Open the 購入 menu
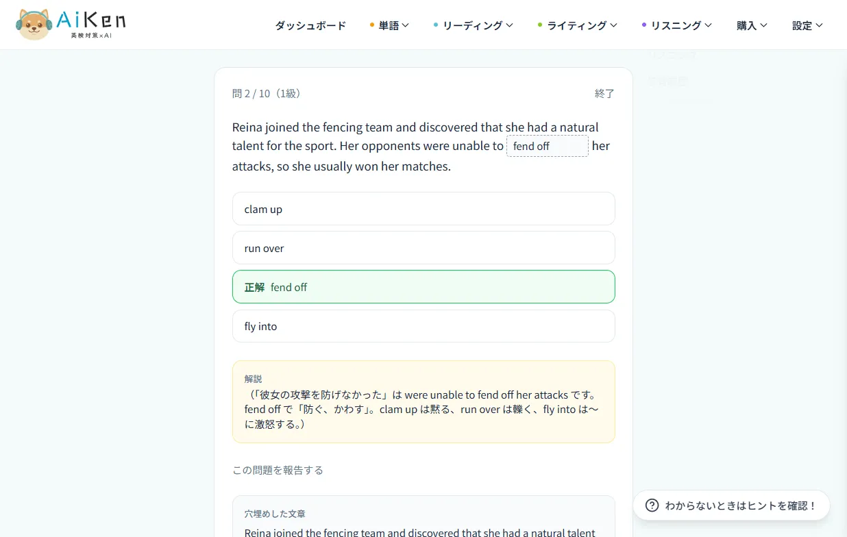Image resolution: width=847 pixels, height=537 pixels. (x=752, y=25)
